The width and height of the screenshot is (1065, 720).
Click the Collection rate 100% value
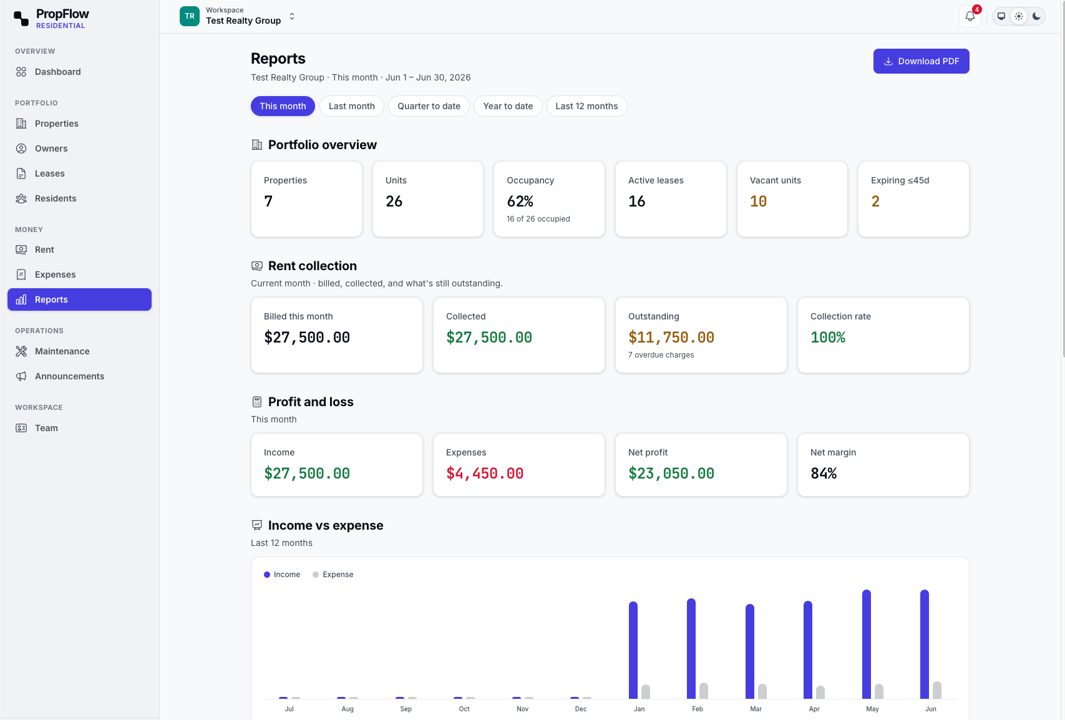click(828, 338)
